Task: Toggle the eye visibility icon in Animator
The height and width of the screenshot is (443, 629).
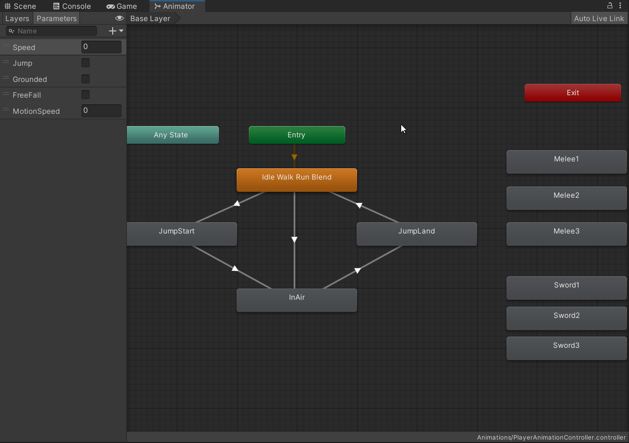Action: (x=119, y=18)
